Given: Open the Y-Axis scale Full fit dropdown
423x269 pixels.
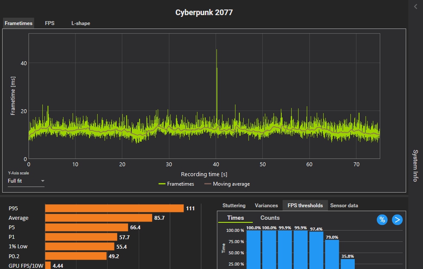Looking at the screenshot, I should [26, 181].
